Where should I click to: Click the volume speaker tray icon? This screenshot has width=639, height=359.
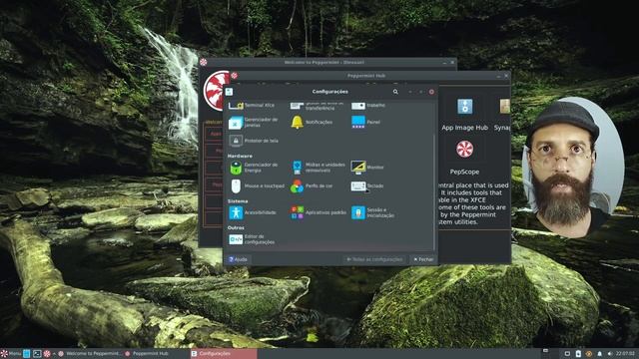point(610,354)
